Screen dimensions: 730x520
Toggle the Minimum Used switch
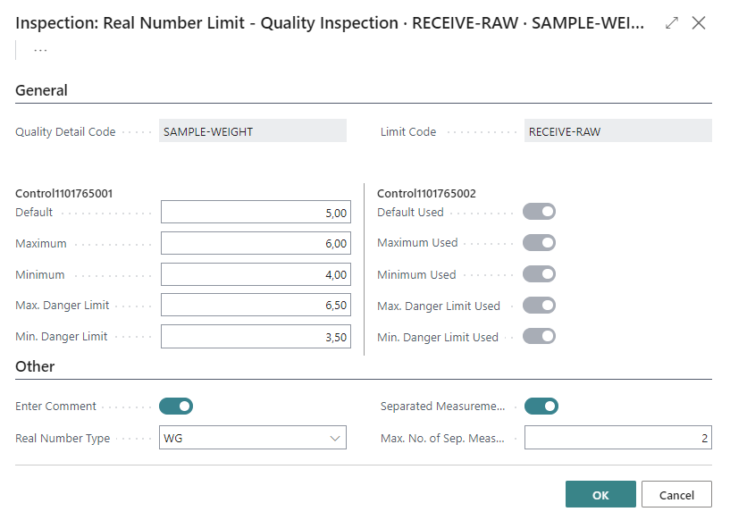(539, 274)
